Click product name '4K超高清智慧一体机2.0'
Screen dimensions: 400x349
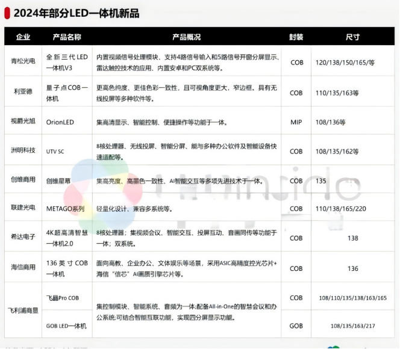point(67,238)
